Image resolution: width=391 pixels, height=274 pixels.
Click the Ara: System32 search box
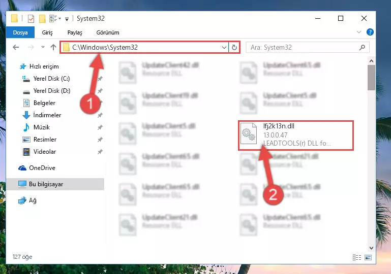tap(307, 47)
